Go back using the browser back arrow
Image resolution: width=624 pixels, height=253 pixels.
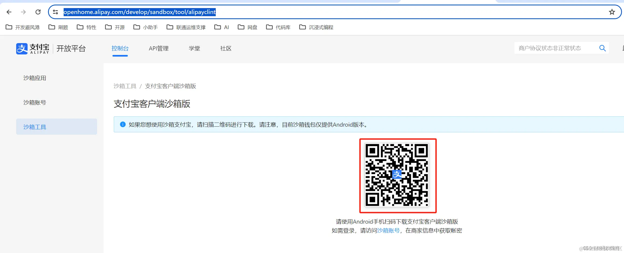tap(9, 12)
